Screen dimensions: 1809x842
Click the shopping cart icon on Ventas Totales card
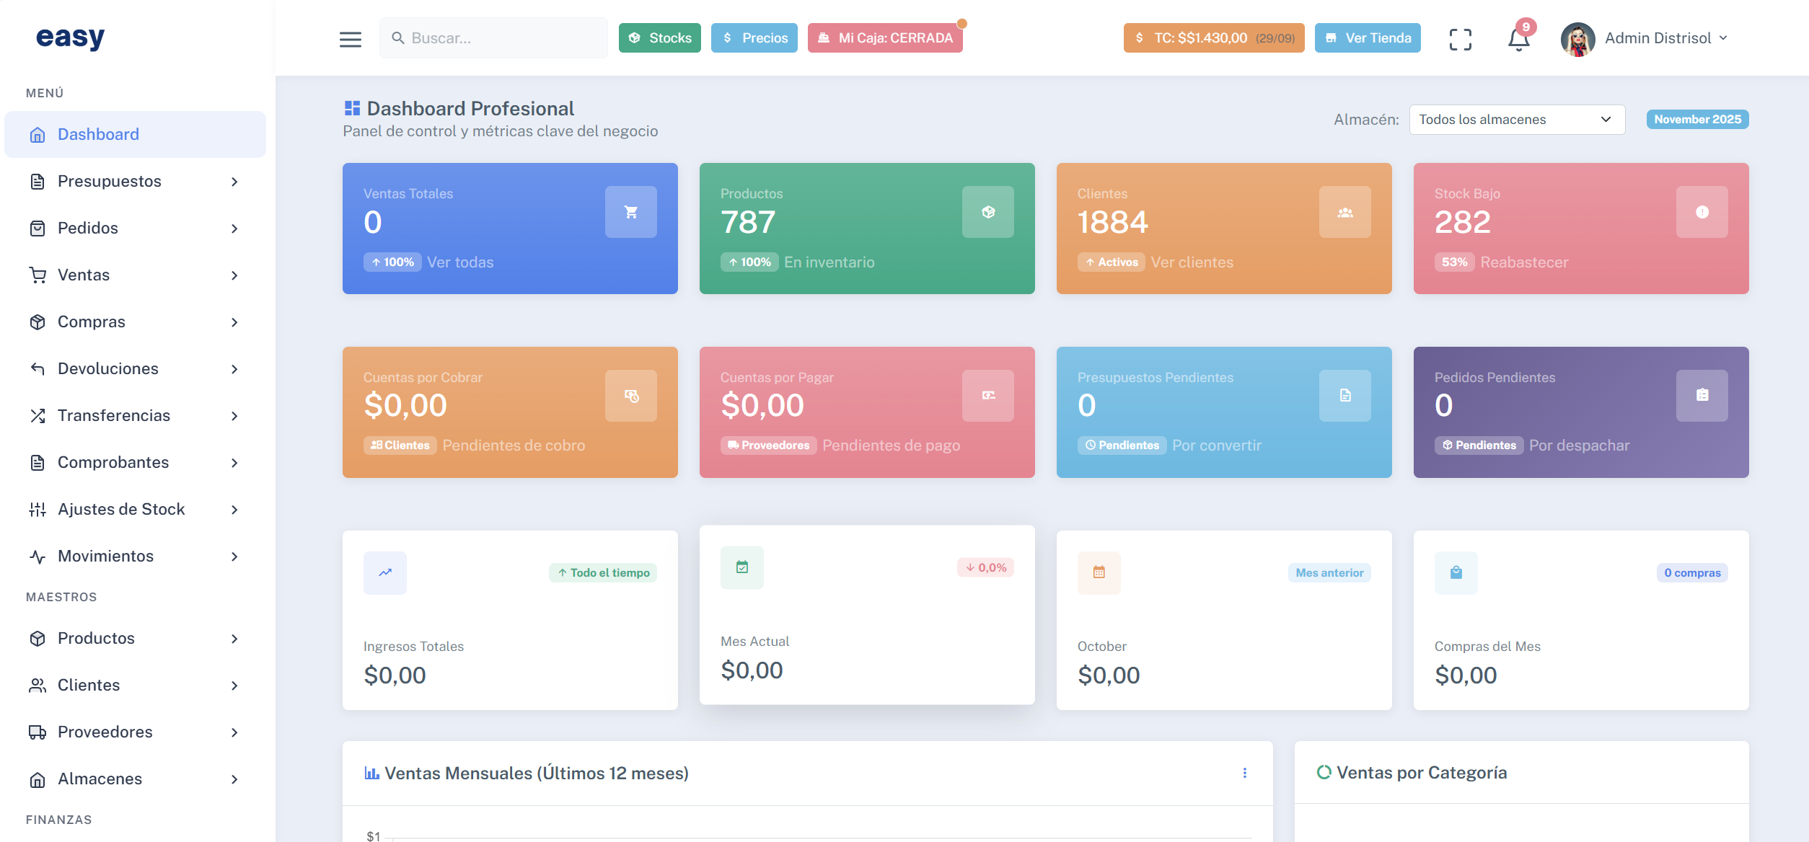pos(630,211)
